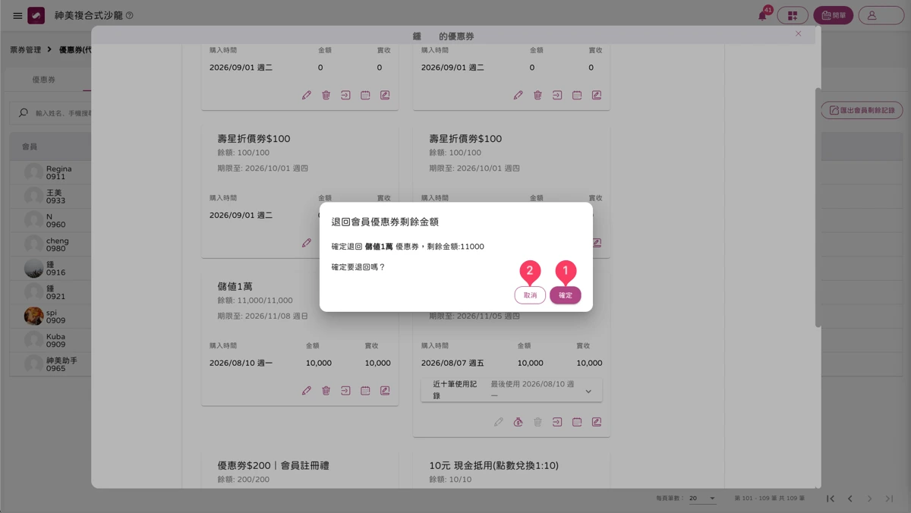The image size is (911, 513).
Task: Click the 開單 button
Action: (834, 15)
